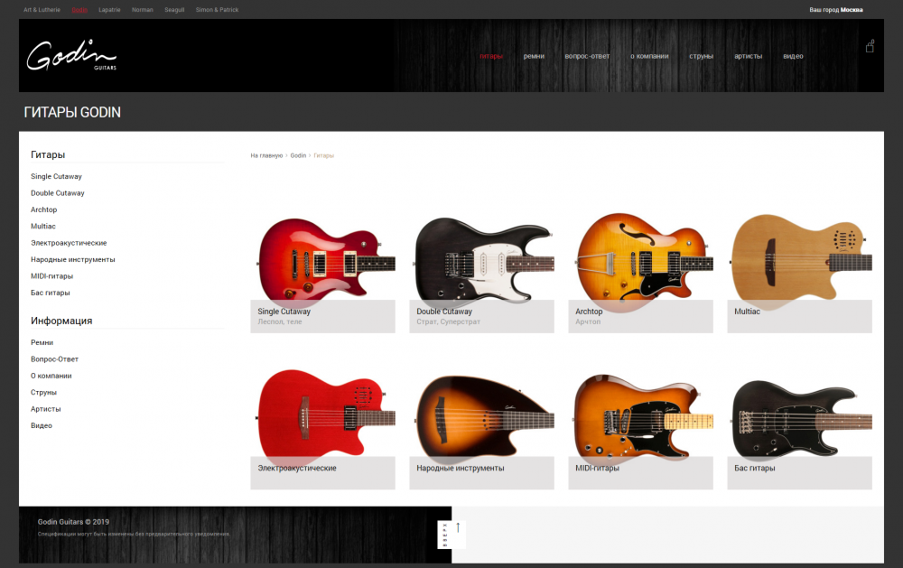The image size is (903, 568).
Task: Open the shopping cart icon
Action: (x=870, y=47)
